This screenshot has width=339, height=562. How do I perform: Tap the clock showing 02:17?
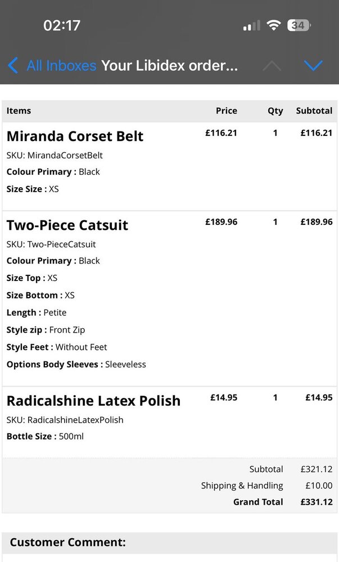[62, 25]
